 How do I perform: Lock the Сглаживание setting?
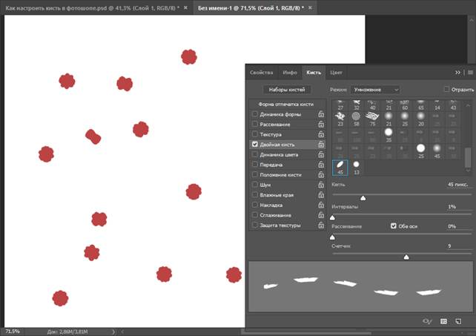tap(321, 215)
